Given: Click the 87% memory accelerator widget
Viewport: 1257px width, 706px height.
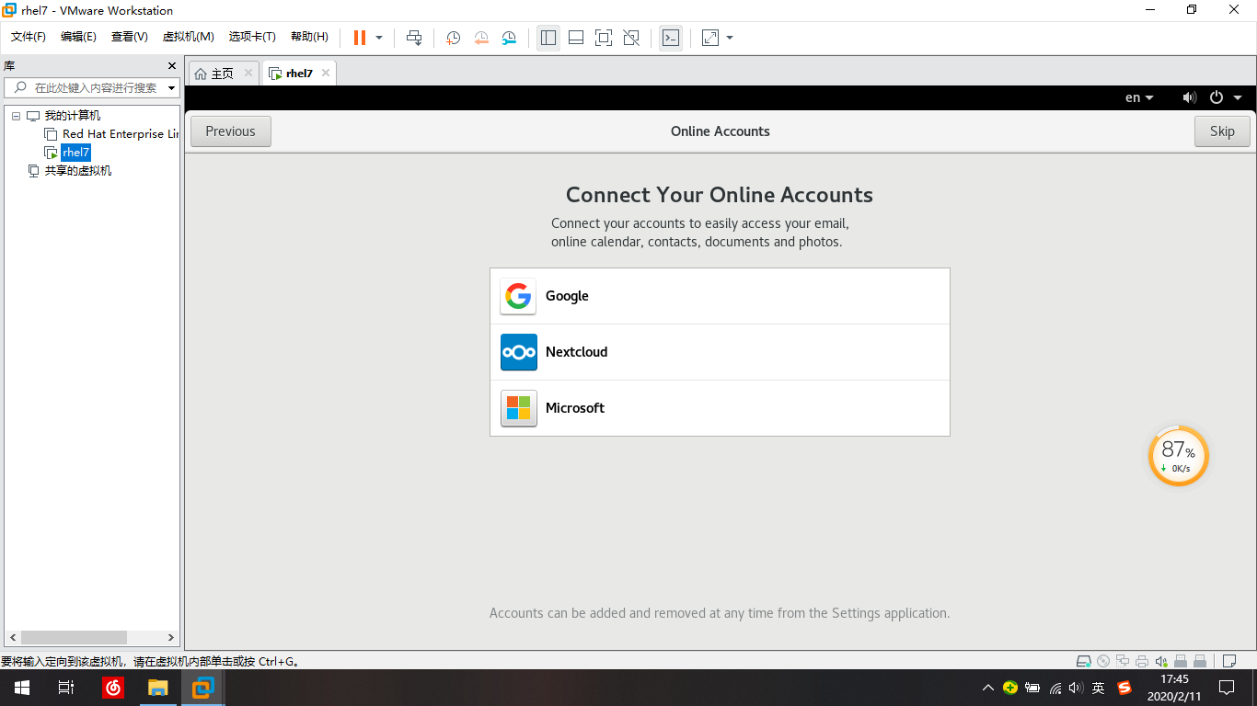Looking at the screenshot, I should (x=1178, y=455).
